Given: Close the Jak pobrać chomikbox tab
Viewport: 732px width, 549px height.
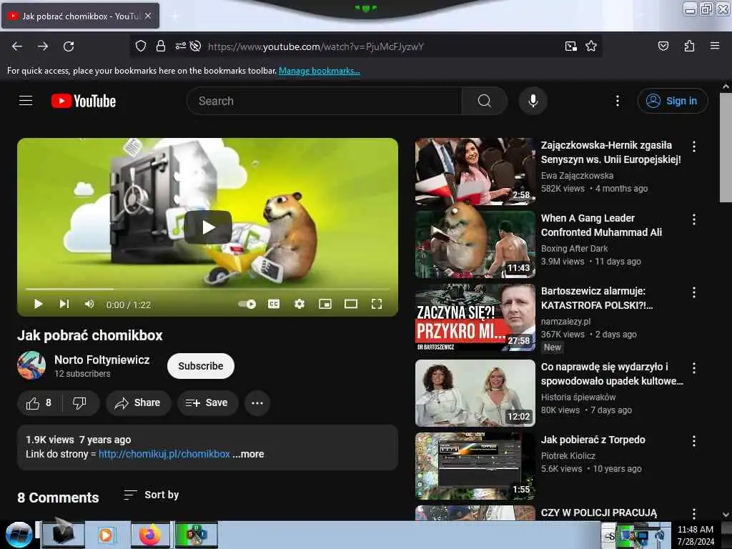Looking at the screenshot, I should 147,16.
